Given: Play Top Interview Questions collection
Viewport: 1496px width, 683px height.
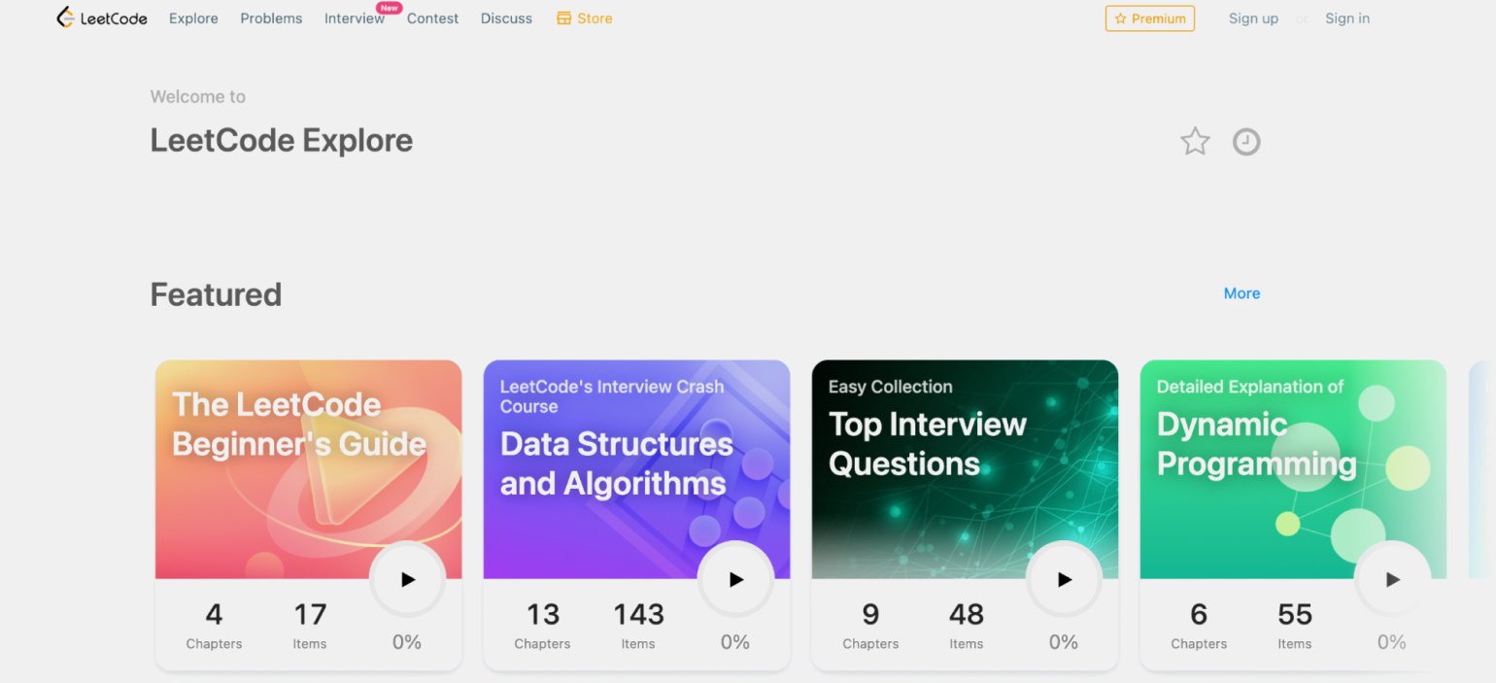Looking at the screenshot, I should (1065, 579).
